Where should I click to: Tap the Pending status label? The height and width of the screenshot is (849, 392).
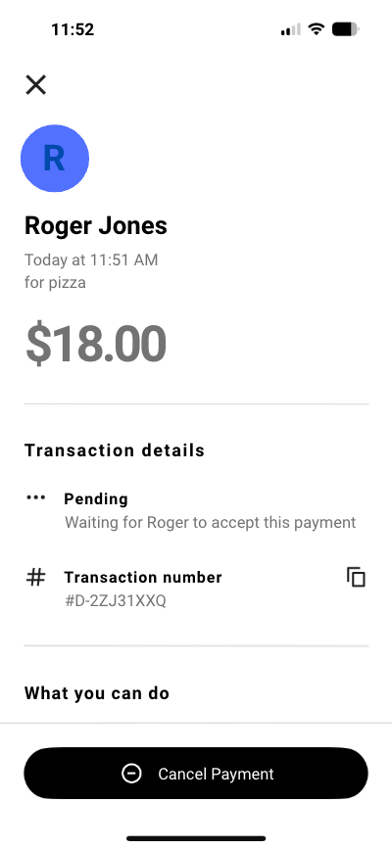point(96,498)
